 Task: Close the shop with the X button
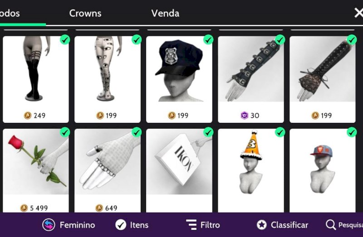(358, 13)
